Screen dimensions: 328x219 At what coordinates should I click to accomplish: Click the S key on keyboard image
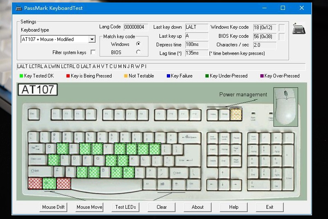pyautogui.click(x=65, y=160)
